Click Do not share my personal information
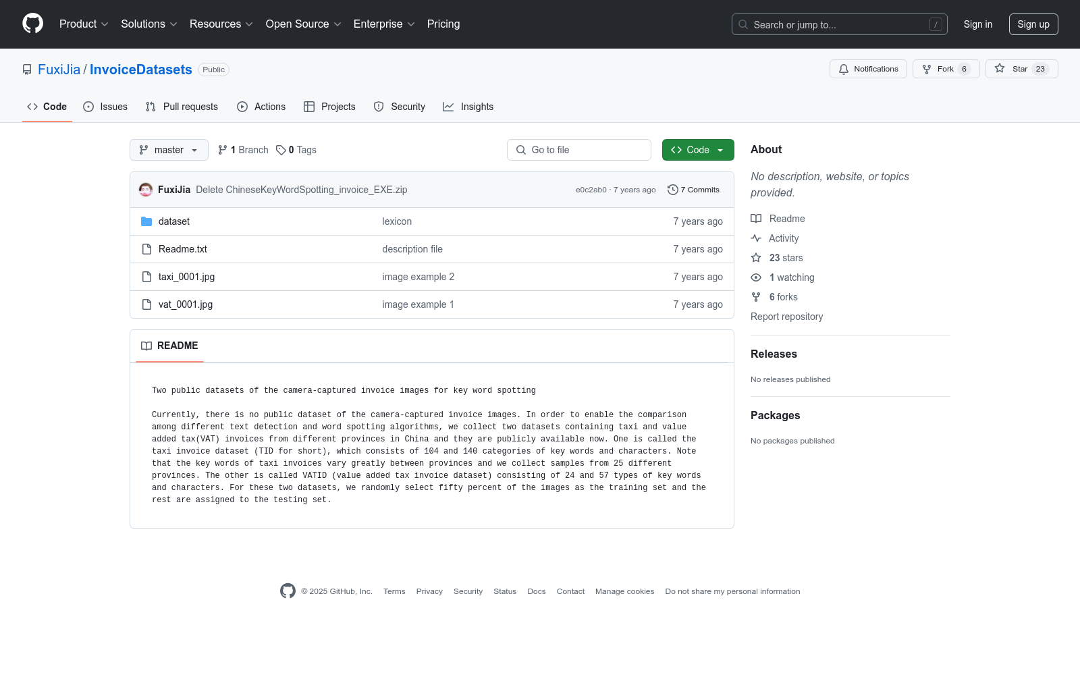Screen dimensions: 1080x675 (x=732, y=591)
